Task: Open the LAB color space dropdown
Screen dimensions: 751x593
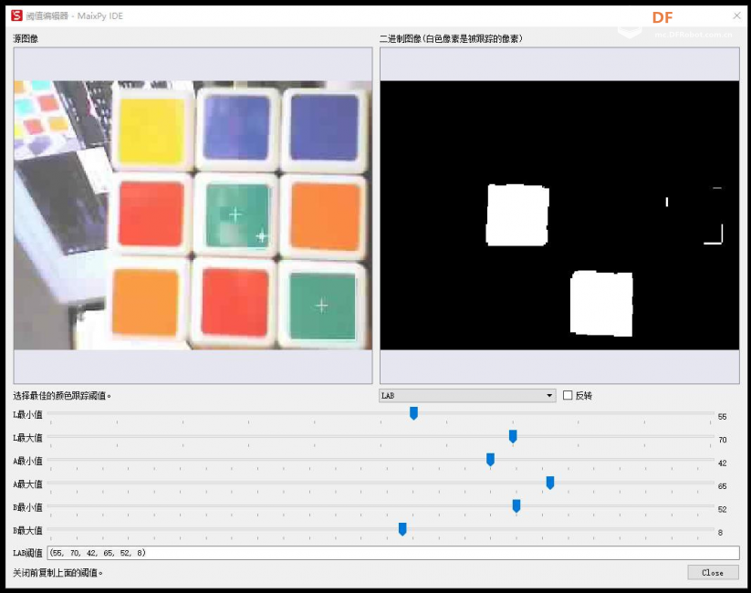Action: click(467, 396)
